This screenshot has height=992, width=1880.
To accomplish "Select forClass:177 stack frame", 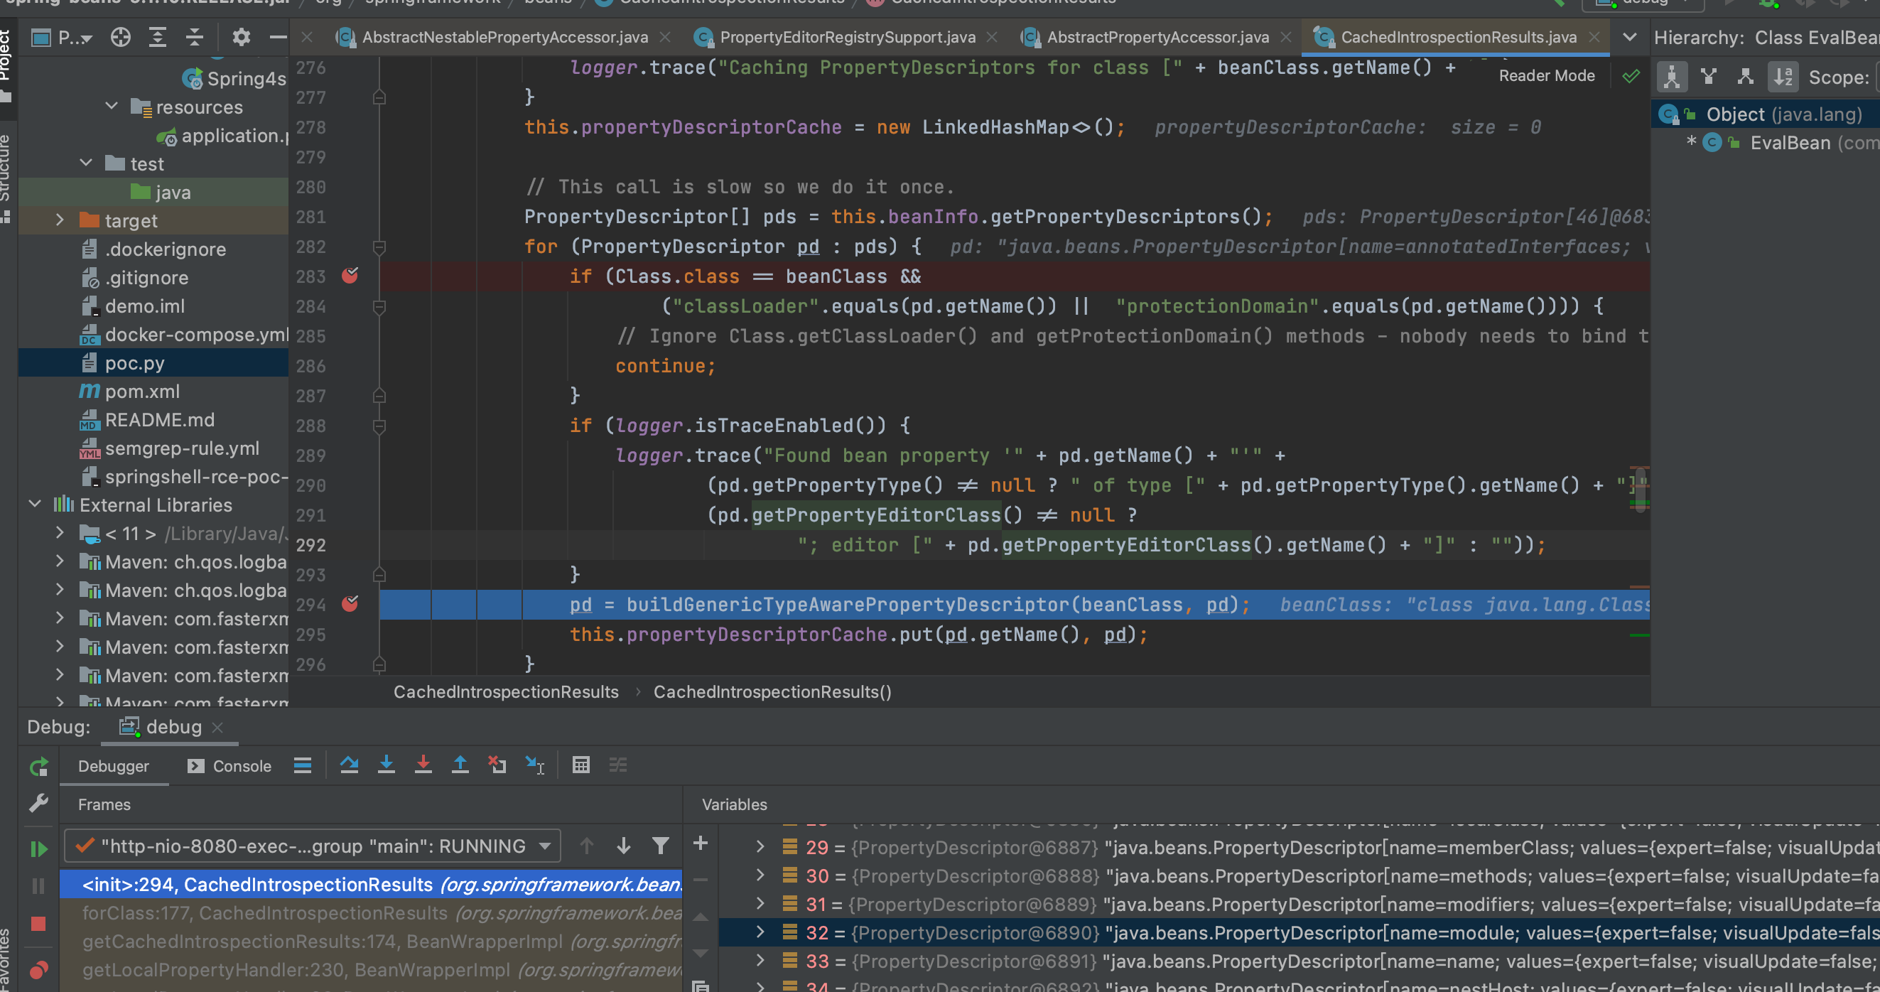I will click(372, 912).
